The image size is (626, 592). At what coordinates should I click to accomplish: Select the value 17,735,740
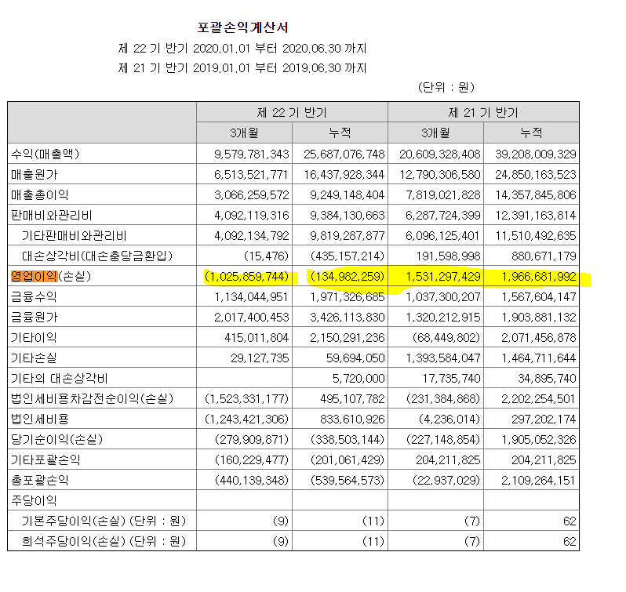tap(451, 378)
